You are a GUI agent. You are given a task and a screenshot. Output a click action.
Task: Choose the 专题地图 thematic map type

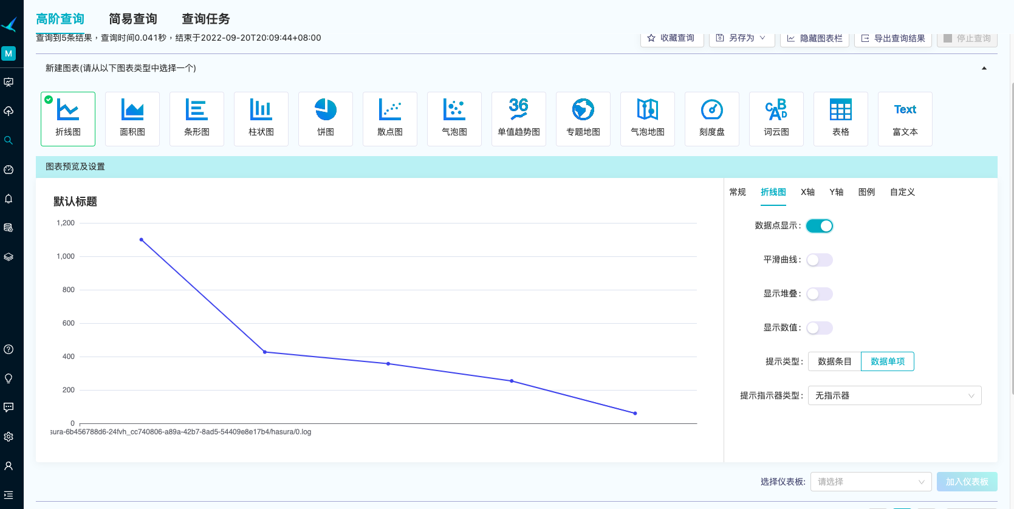coord(583,119)
